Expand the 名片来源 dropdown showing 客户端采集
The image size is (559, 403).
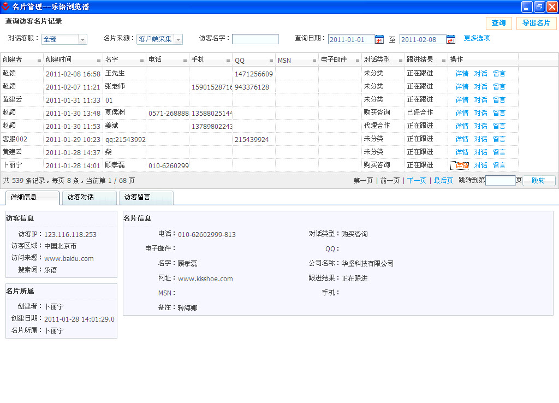pyautogui.click(x=179, y=39)
